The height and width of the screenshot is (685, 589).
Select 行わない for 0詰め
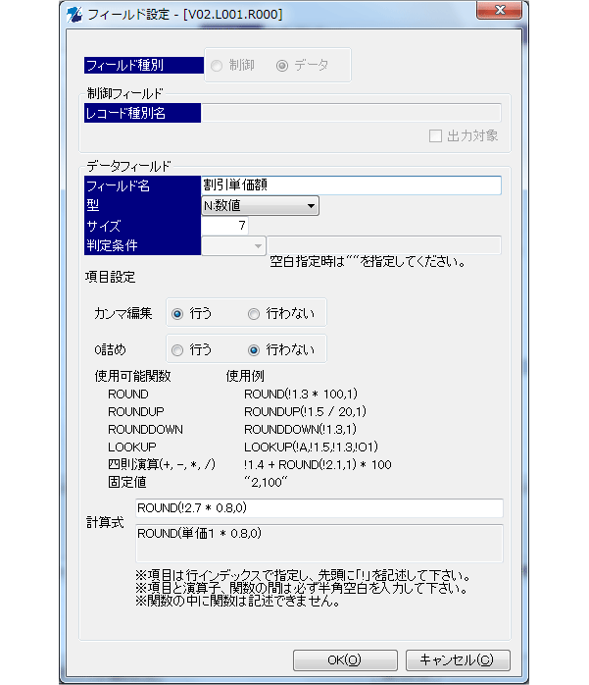pyautogui.click(x=254, y=350)
